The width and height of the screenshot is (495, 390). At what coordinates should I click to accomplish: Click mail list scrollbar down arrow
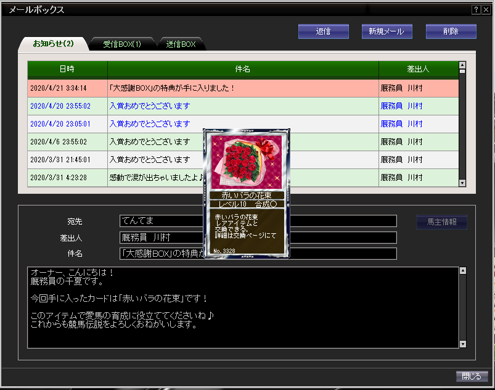point(462,183)
